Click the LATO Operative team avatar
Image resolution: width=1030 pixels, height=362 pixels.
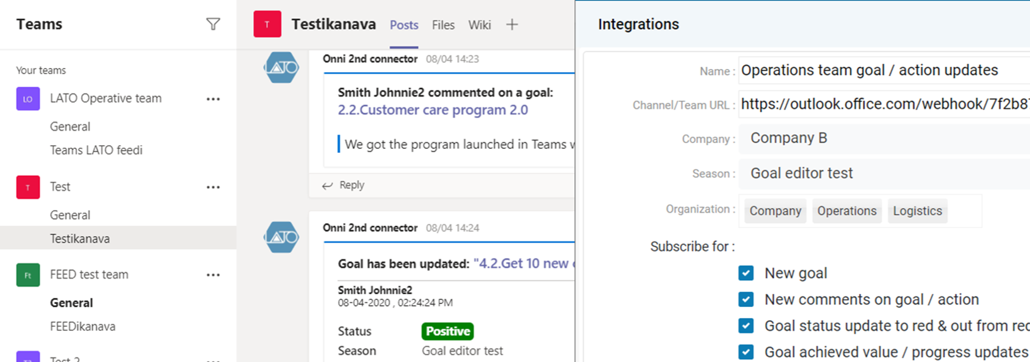click(x=28, y=99)
